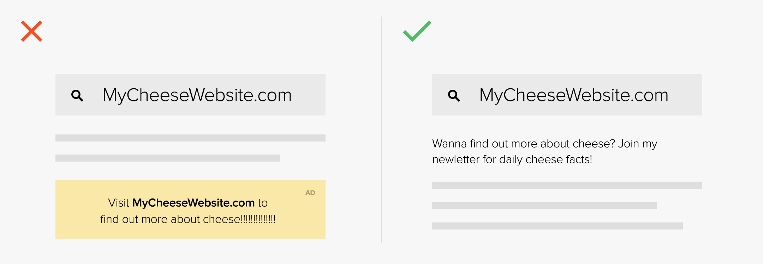
Task: Click 'find out more about cheese!!!!' ad text
Action: tap(188, 219)
